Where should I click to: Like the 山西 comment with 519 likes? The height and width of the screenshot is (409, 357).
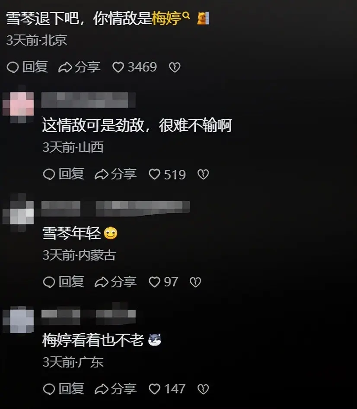tap(167, 174)
